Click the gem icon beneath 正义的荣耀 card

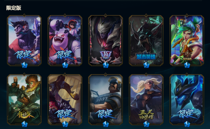146,124
